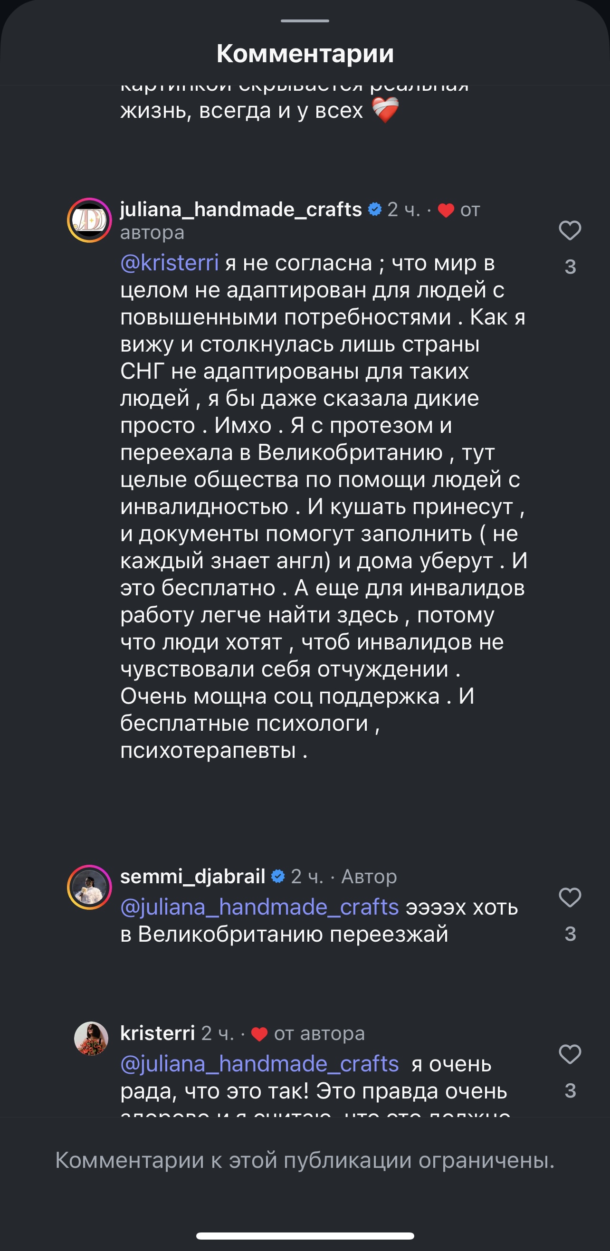The width and height of the screenshot is (610, 1251).
Task: Tap @juliana_handmade_crafts mention in semmi_djabrail's reply
Action: pyautogui.click(x=259, y=907)
